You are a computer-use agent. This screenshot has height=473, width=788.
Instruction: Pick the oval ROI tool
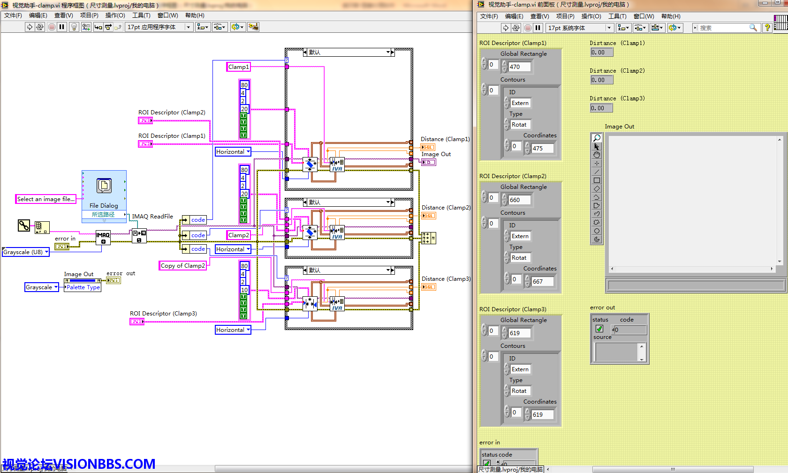(x=597, y=231)
